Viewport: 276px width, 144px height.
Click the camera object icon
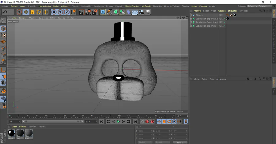pos(141,12)
